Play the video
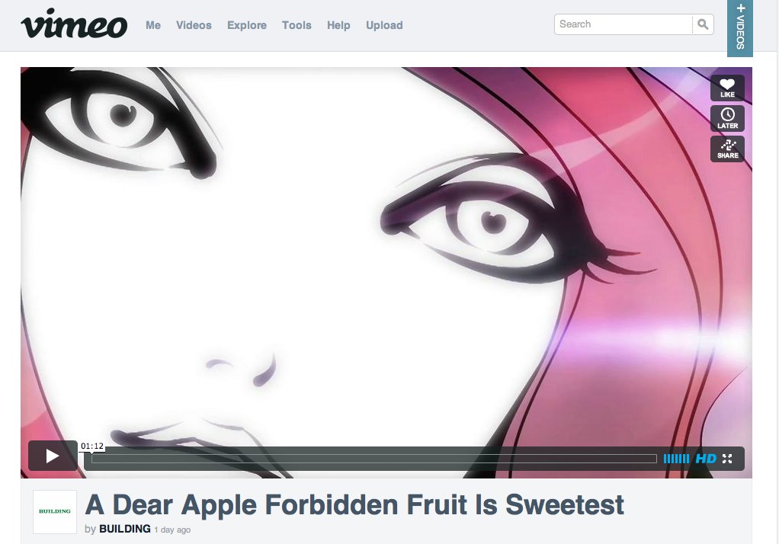Image resolution: width=779 pixels, height=544 pixels. coord(53,456)
